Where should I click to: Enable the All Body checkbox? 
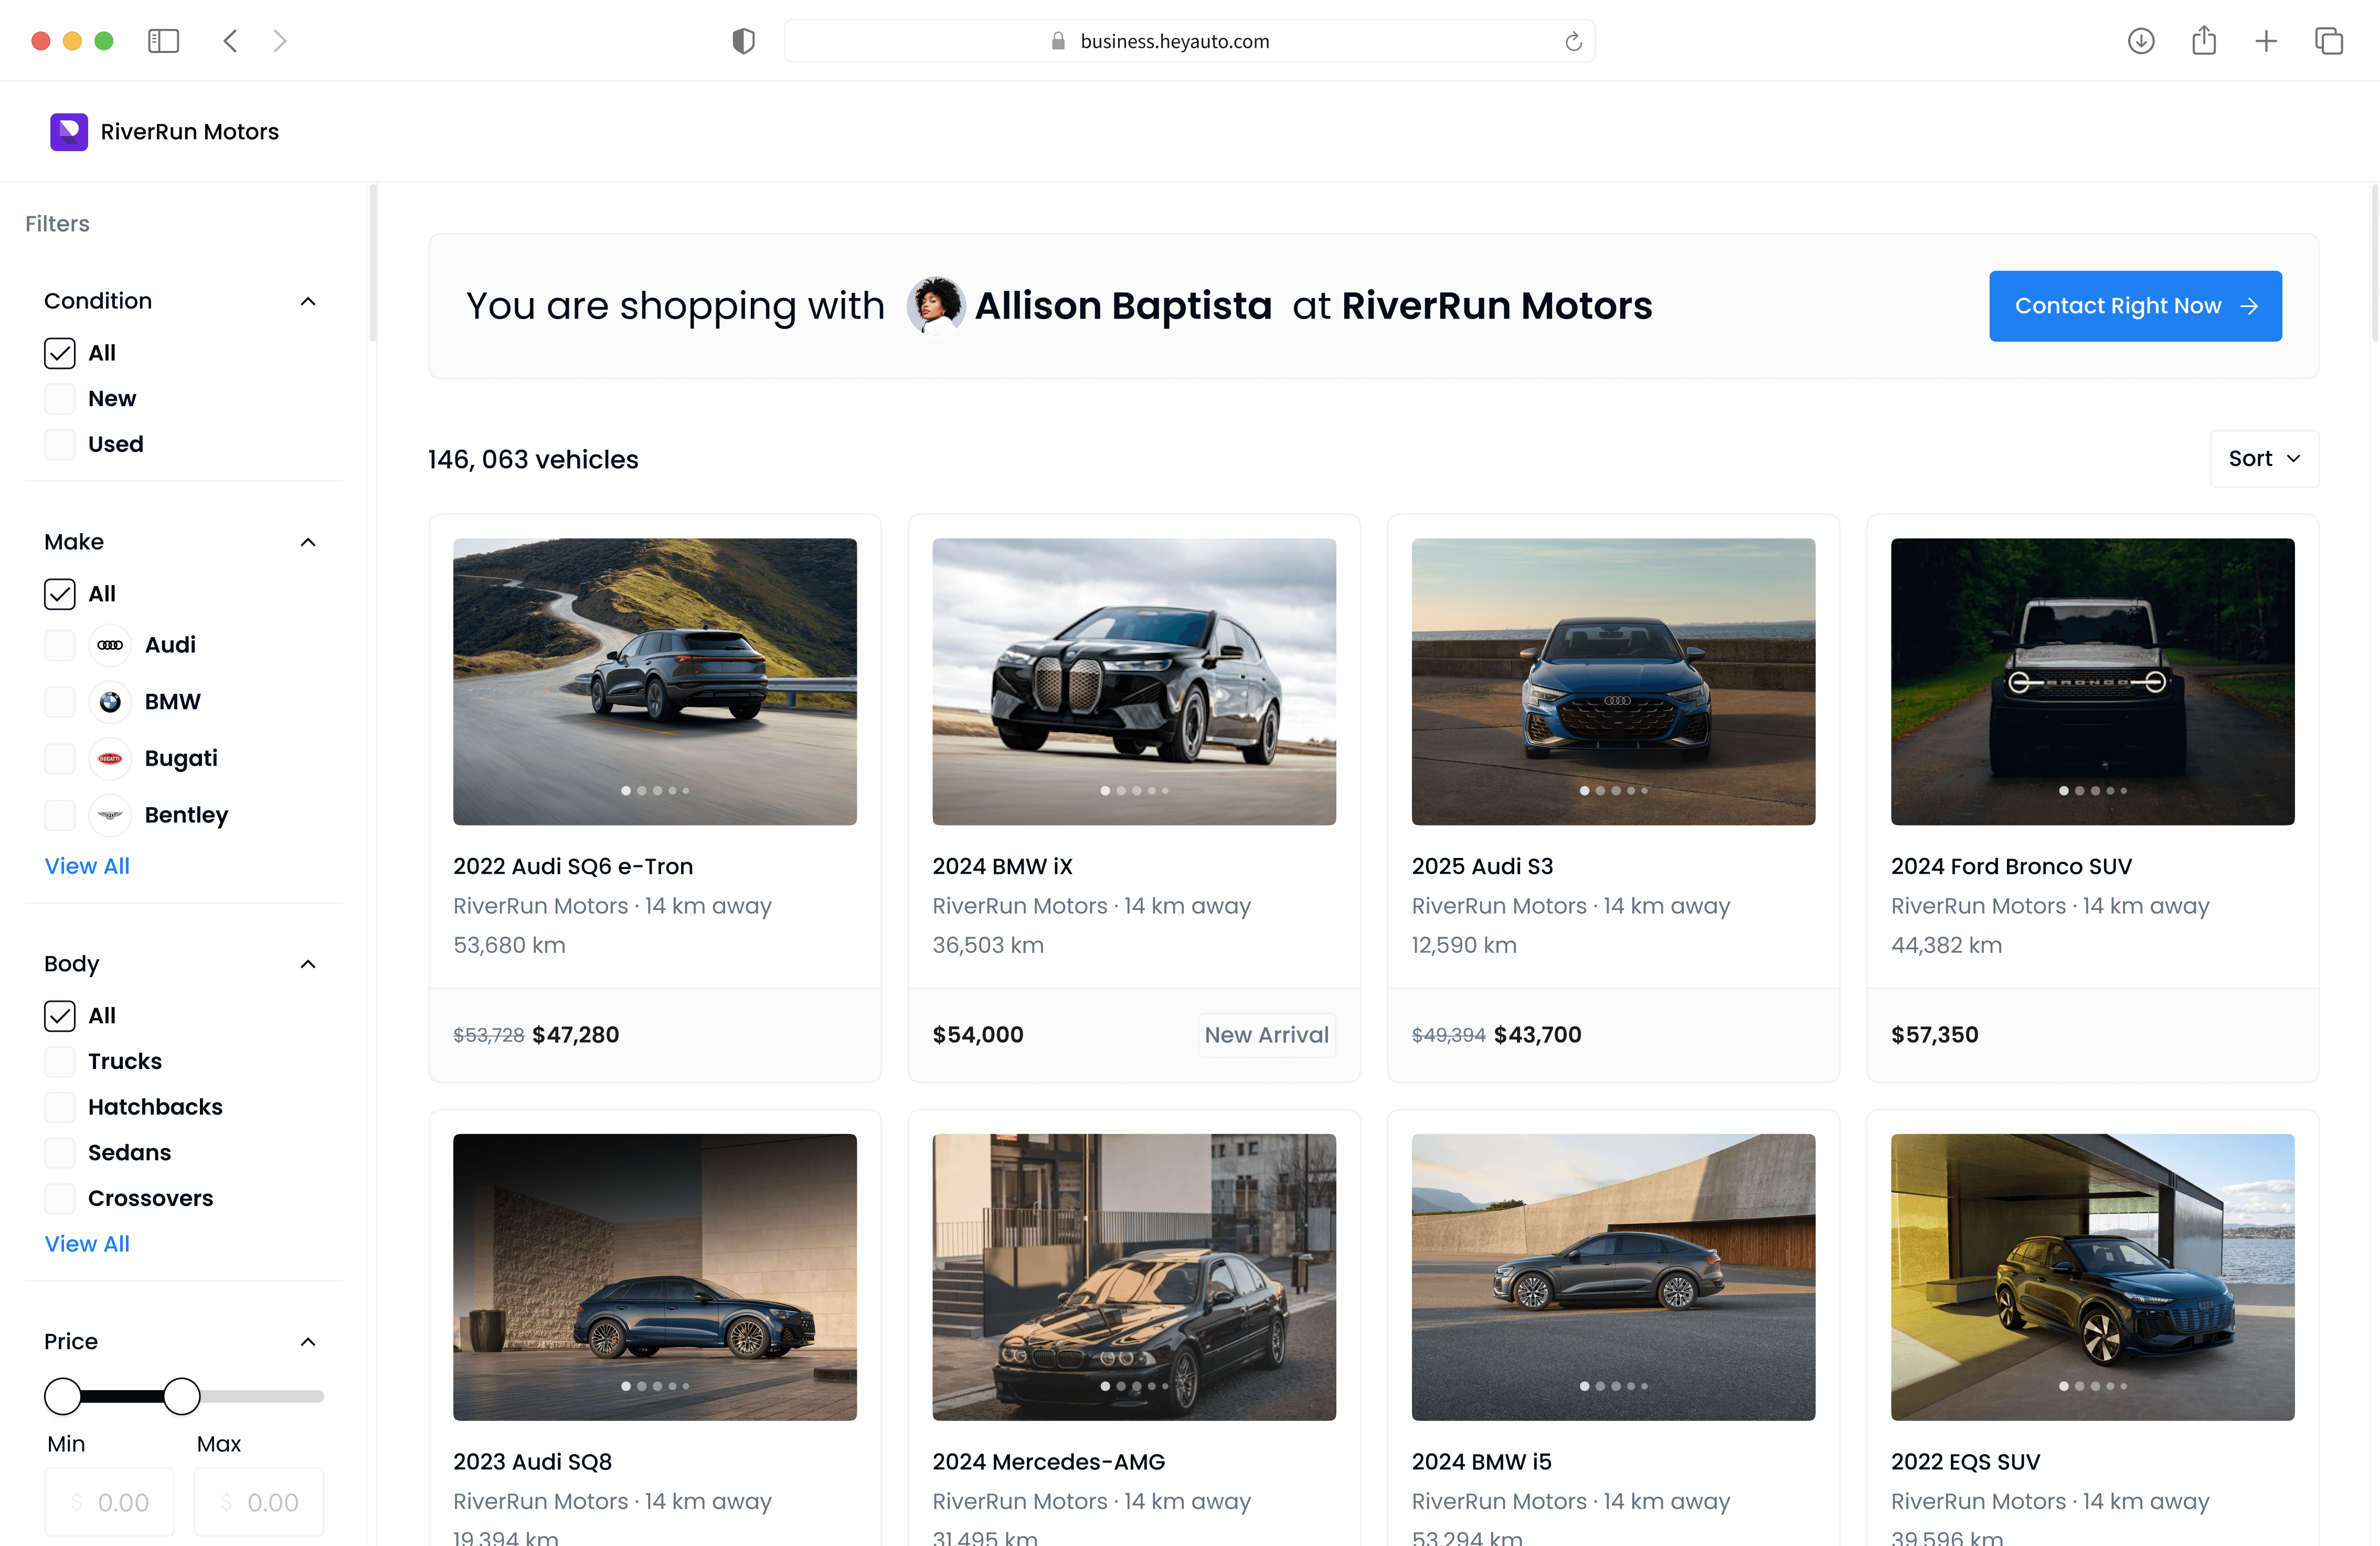point(61,1015)
